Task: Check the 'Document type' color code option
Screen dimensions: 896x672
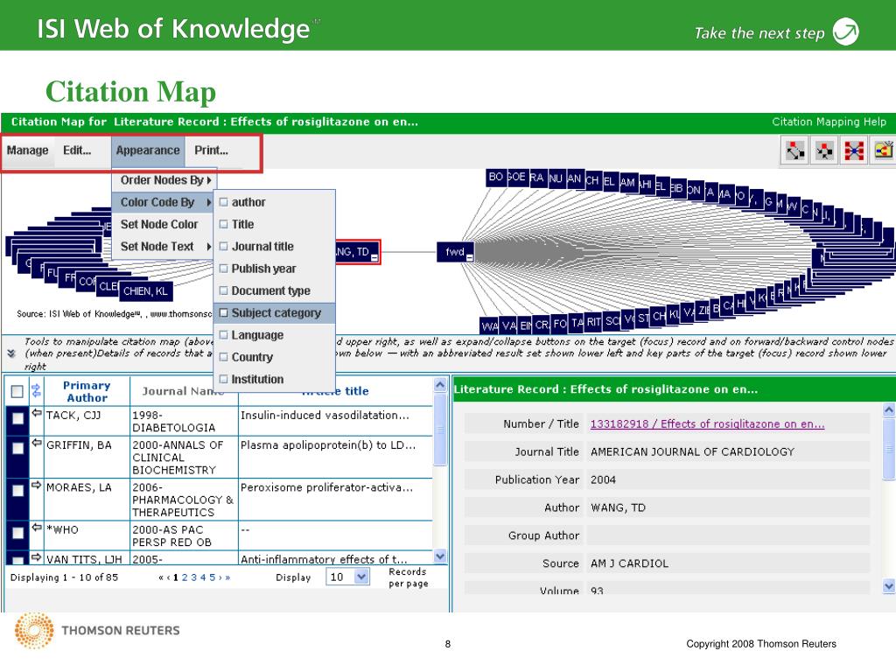Action: coord(223,290)
